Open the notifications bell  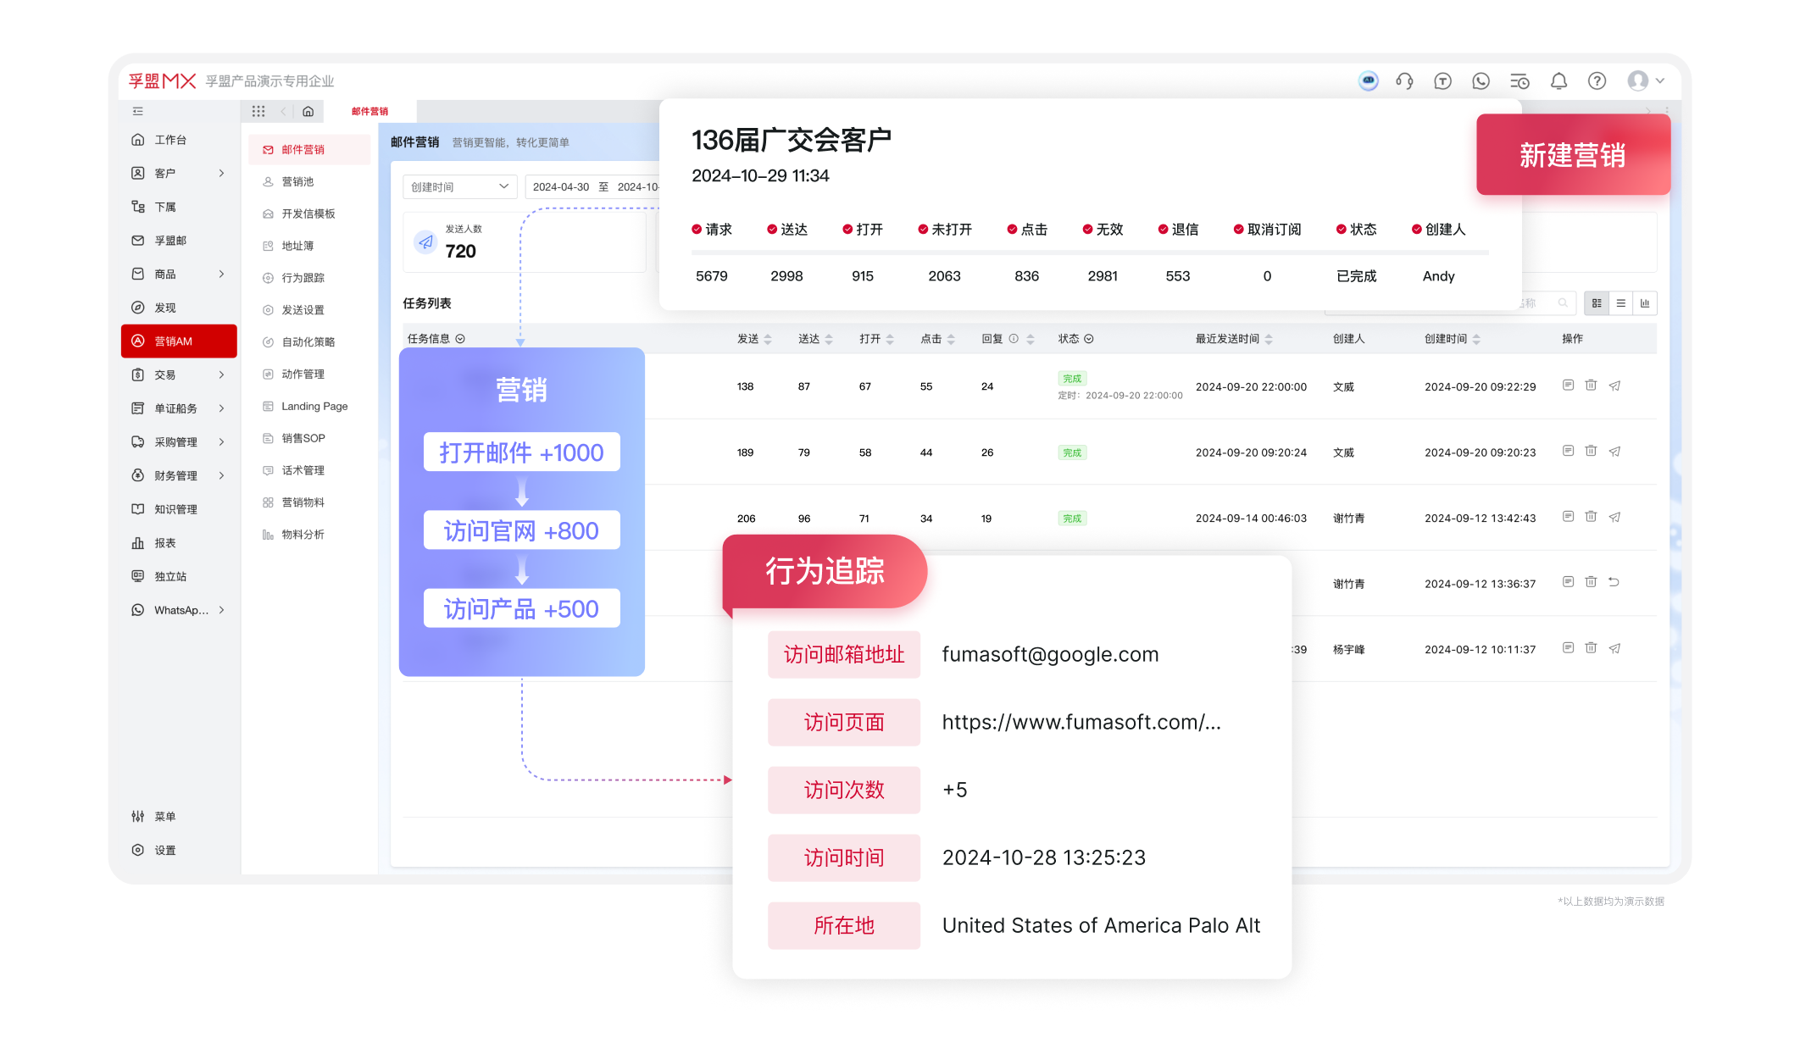(1558, 81)
